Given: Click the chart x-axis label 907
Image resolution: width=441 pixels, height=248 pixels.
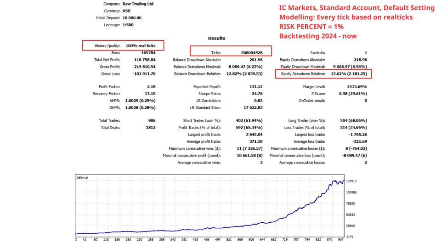Looking at the screenshot, I should [x=340, y=240].
